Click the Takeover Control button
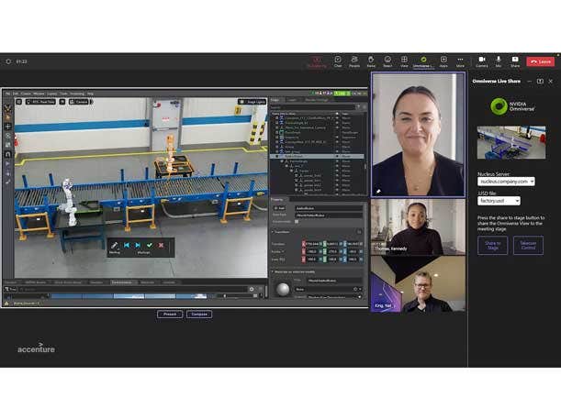The image size is (561, 420). coord(528,245)
